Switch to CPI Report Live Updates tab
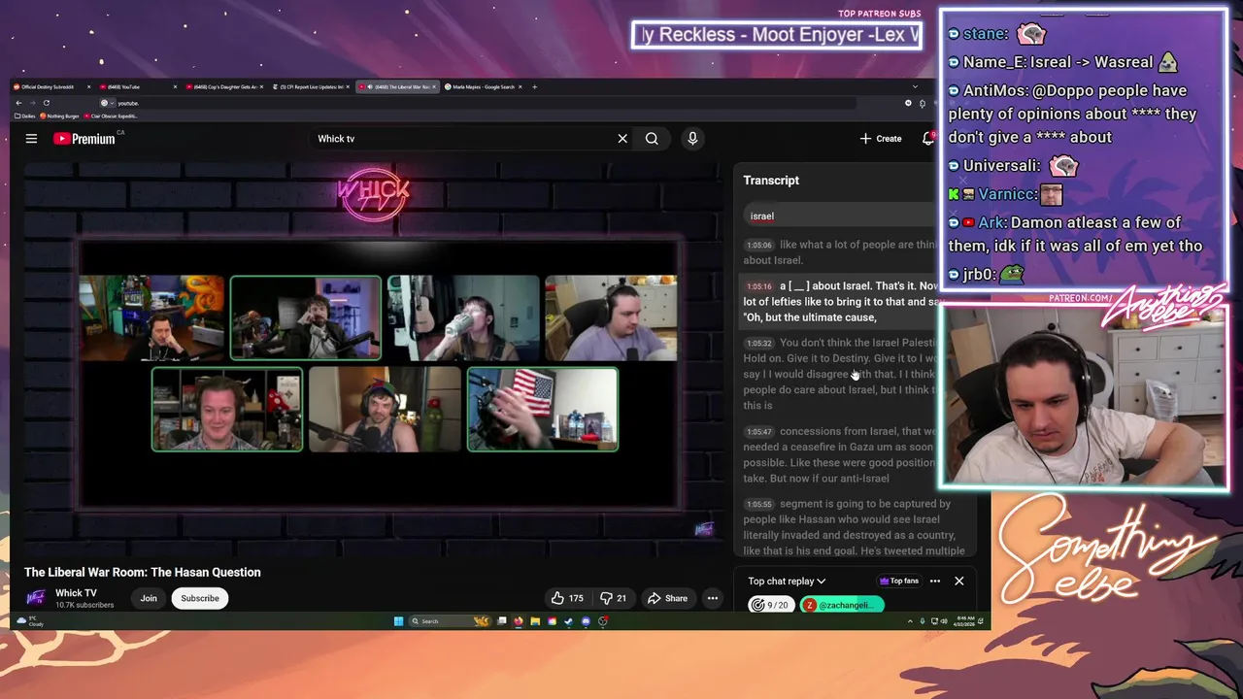The image size is (1243, 699). pos(311,86)
